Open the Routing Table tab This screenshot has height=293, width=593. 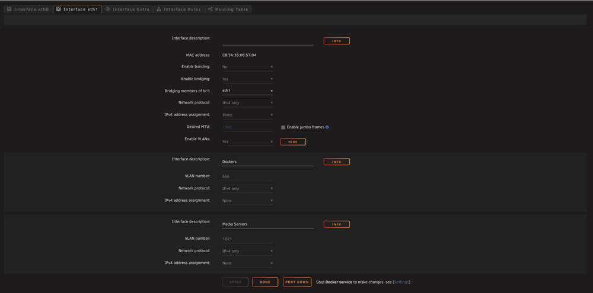228,9
